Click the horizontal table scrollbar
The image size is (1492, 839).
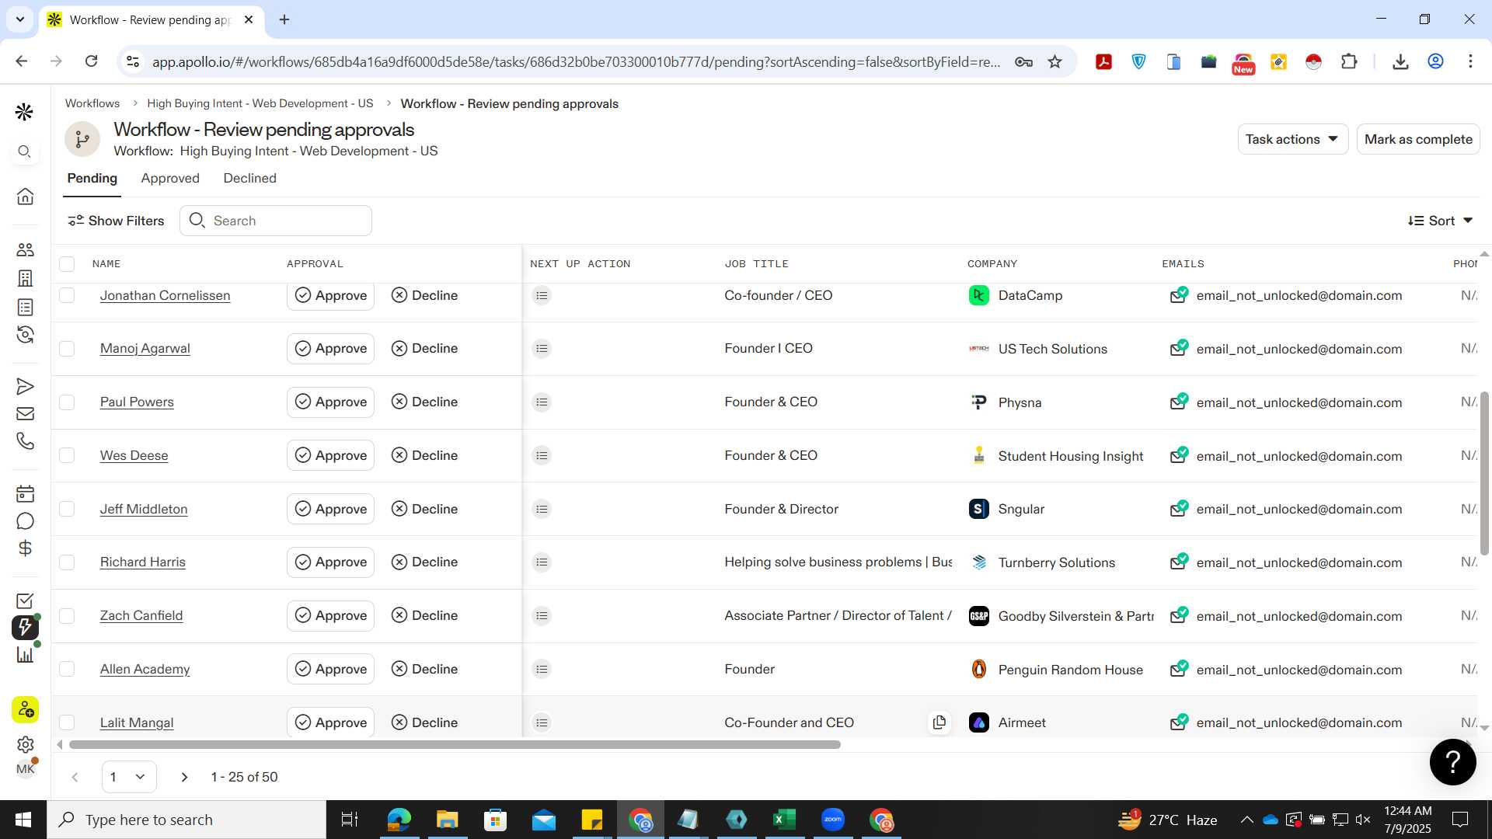[x=455, y=745]
